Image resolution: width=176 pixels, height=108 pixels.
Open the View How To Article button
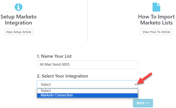(156, 32)
